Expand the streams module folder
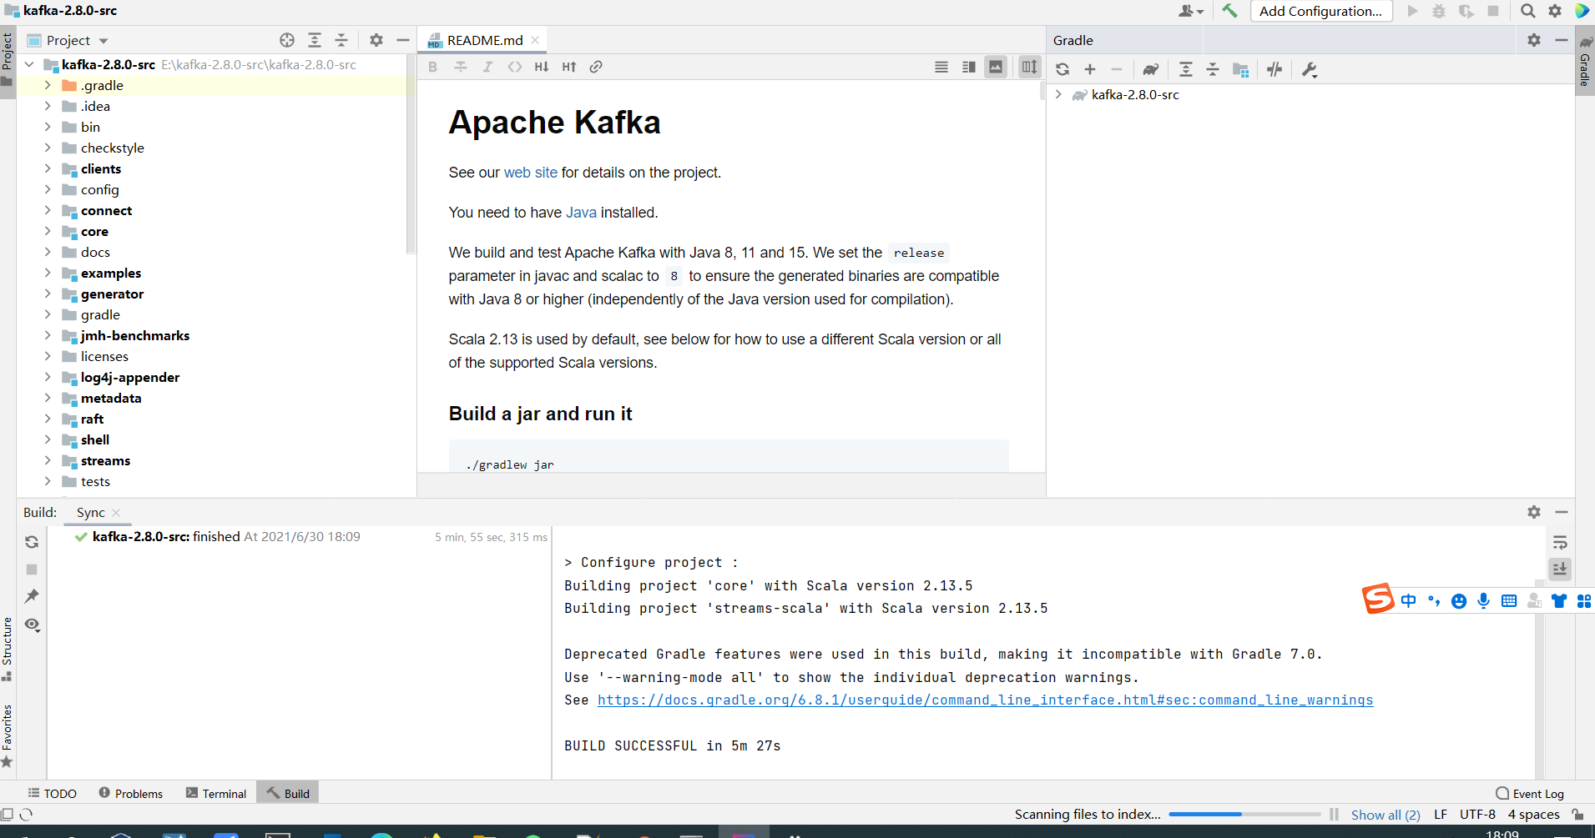This screenshot has height=838, width=1595. click(x=48, y=460)
